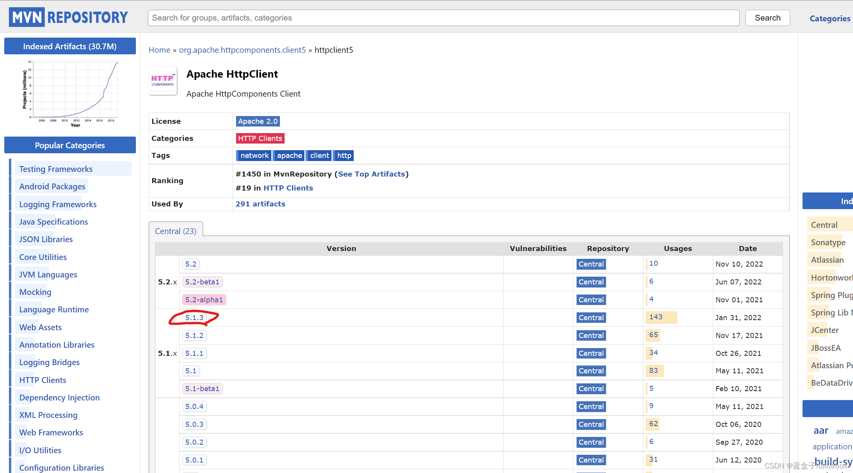Open the Categories link in header
Screen dimensions: 853x473
tap(830, 18)
